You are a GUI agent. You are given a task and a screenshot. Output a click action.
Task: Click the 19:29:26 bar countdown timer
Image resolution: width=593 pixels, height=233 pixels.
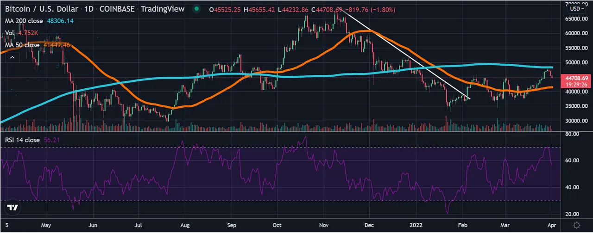[x=576, y=85]
